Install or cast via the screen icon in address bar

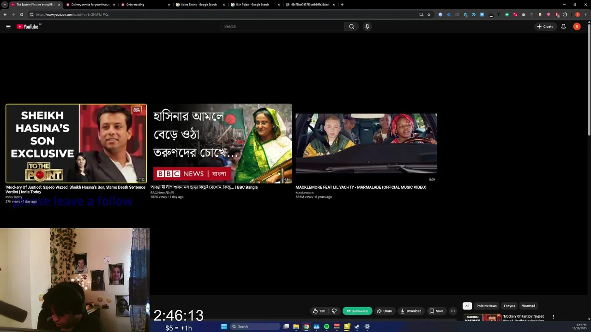click(x=421, y=14)
